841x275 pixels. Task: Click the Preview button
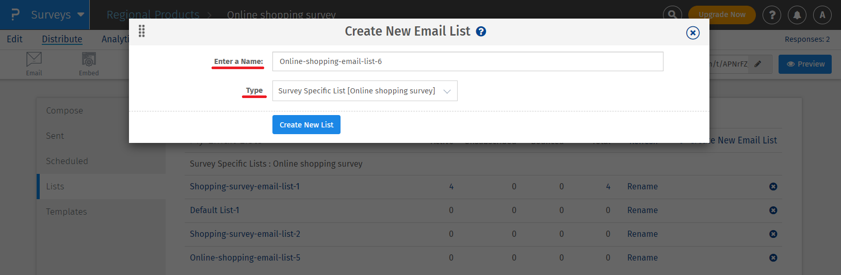pyautogui.click(x=804, y=64)
